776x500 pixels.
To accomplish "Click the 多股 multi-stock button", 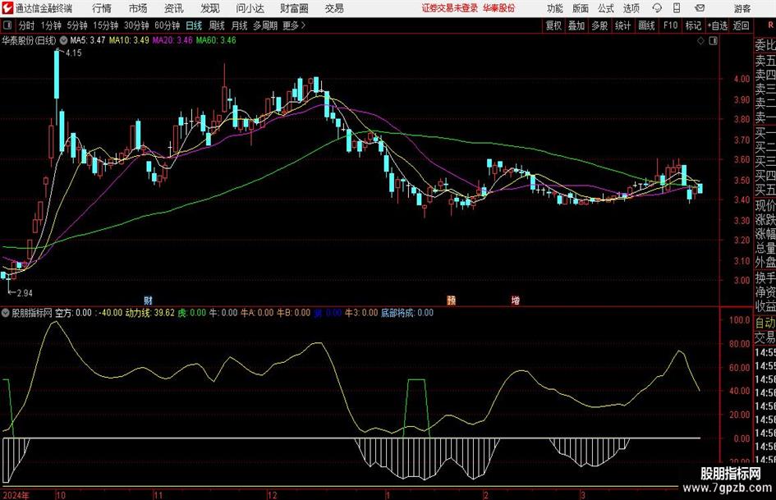I will (599, 25).
